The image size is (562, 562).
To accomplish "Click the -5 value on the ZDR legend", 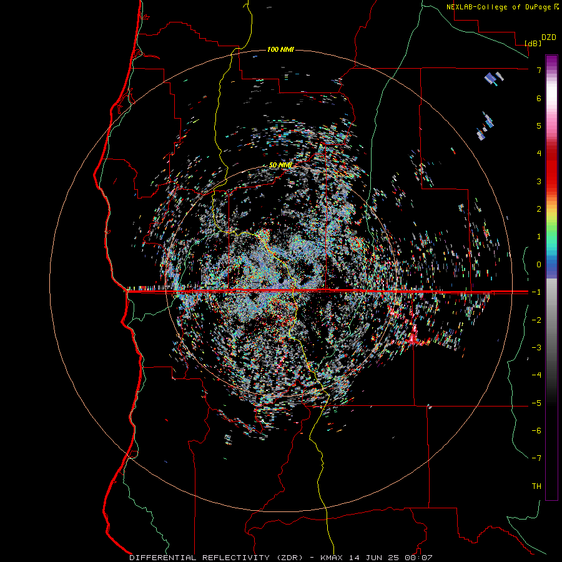I will [x=536, y=403].
